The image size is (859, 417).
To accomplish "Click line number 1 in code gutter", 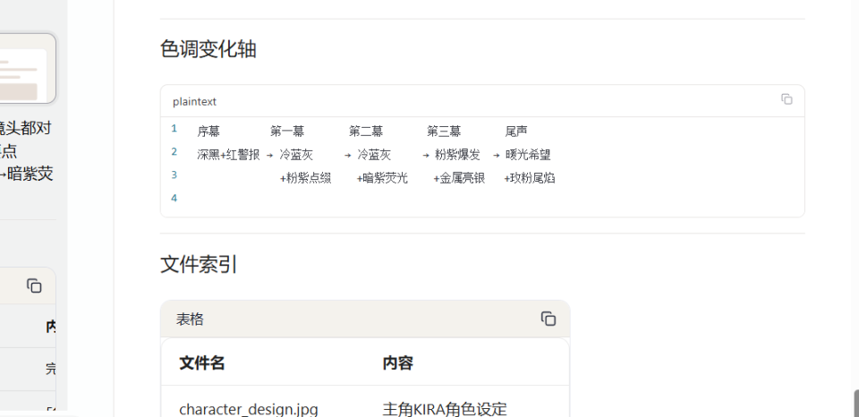I will 174,129.
